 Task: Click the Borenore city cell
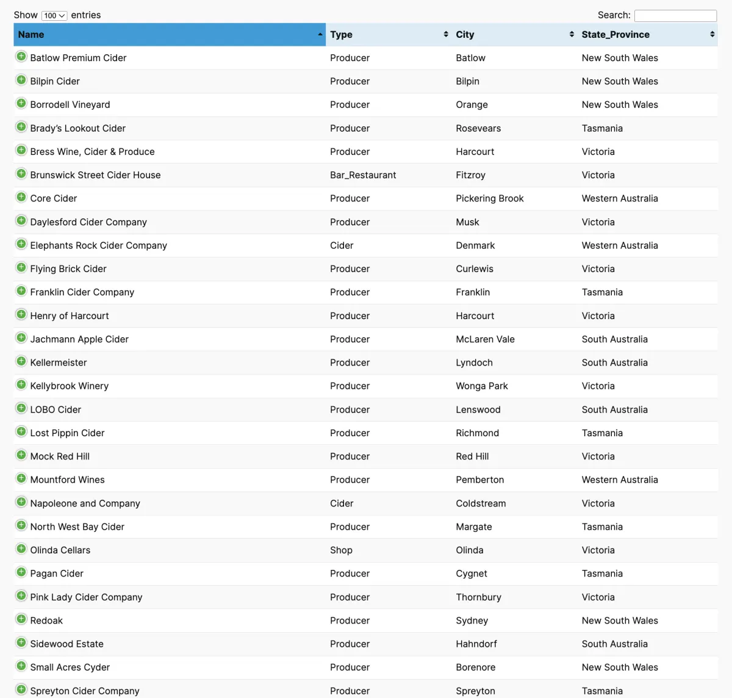[x=475, y=667]
